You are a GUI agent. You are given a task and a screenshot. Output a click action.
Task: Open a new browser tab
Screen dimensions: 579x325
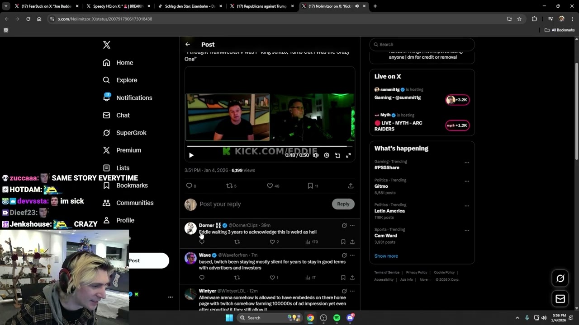[375, 6]
